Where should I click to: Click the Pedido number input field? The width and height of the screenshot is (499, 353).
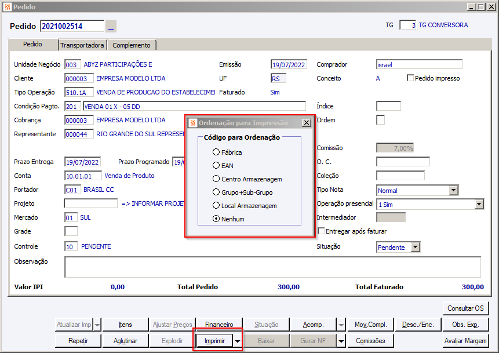[72, 26]
